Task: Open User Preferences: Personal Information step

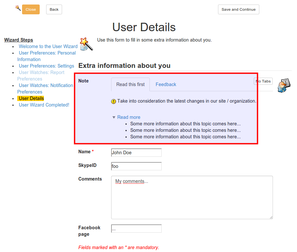Action: click(47, 53)
